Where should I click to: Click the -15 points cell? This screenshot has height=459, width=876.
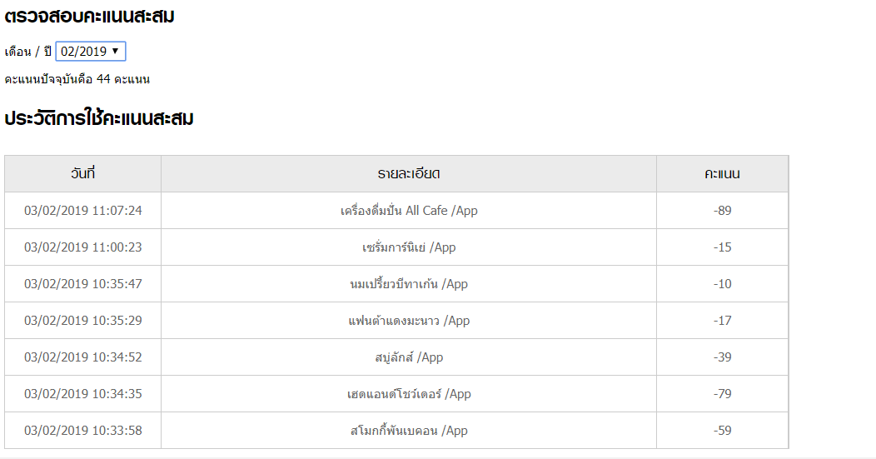[722, 247]
